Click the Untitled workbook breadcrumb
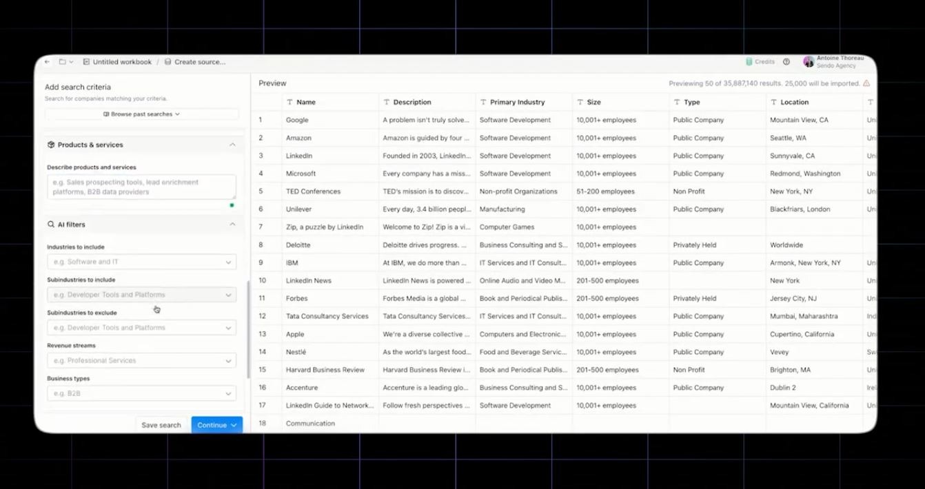The height and width of the screenshot is (489, 925). (117, 62)
